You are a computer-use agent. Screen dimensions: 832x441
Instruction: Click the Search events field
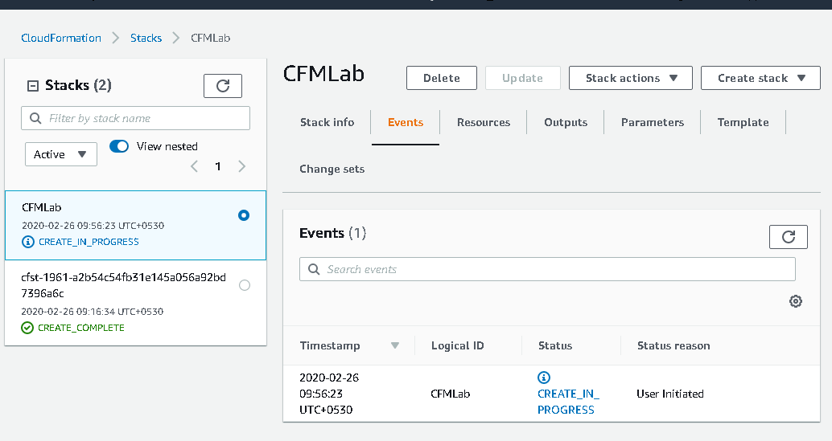click(x=547, y=269)
